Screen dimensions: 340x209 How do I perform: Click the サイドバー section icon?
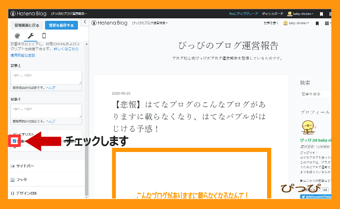pos(12,166)
